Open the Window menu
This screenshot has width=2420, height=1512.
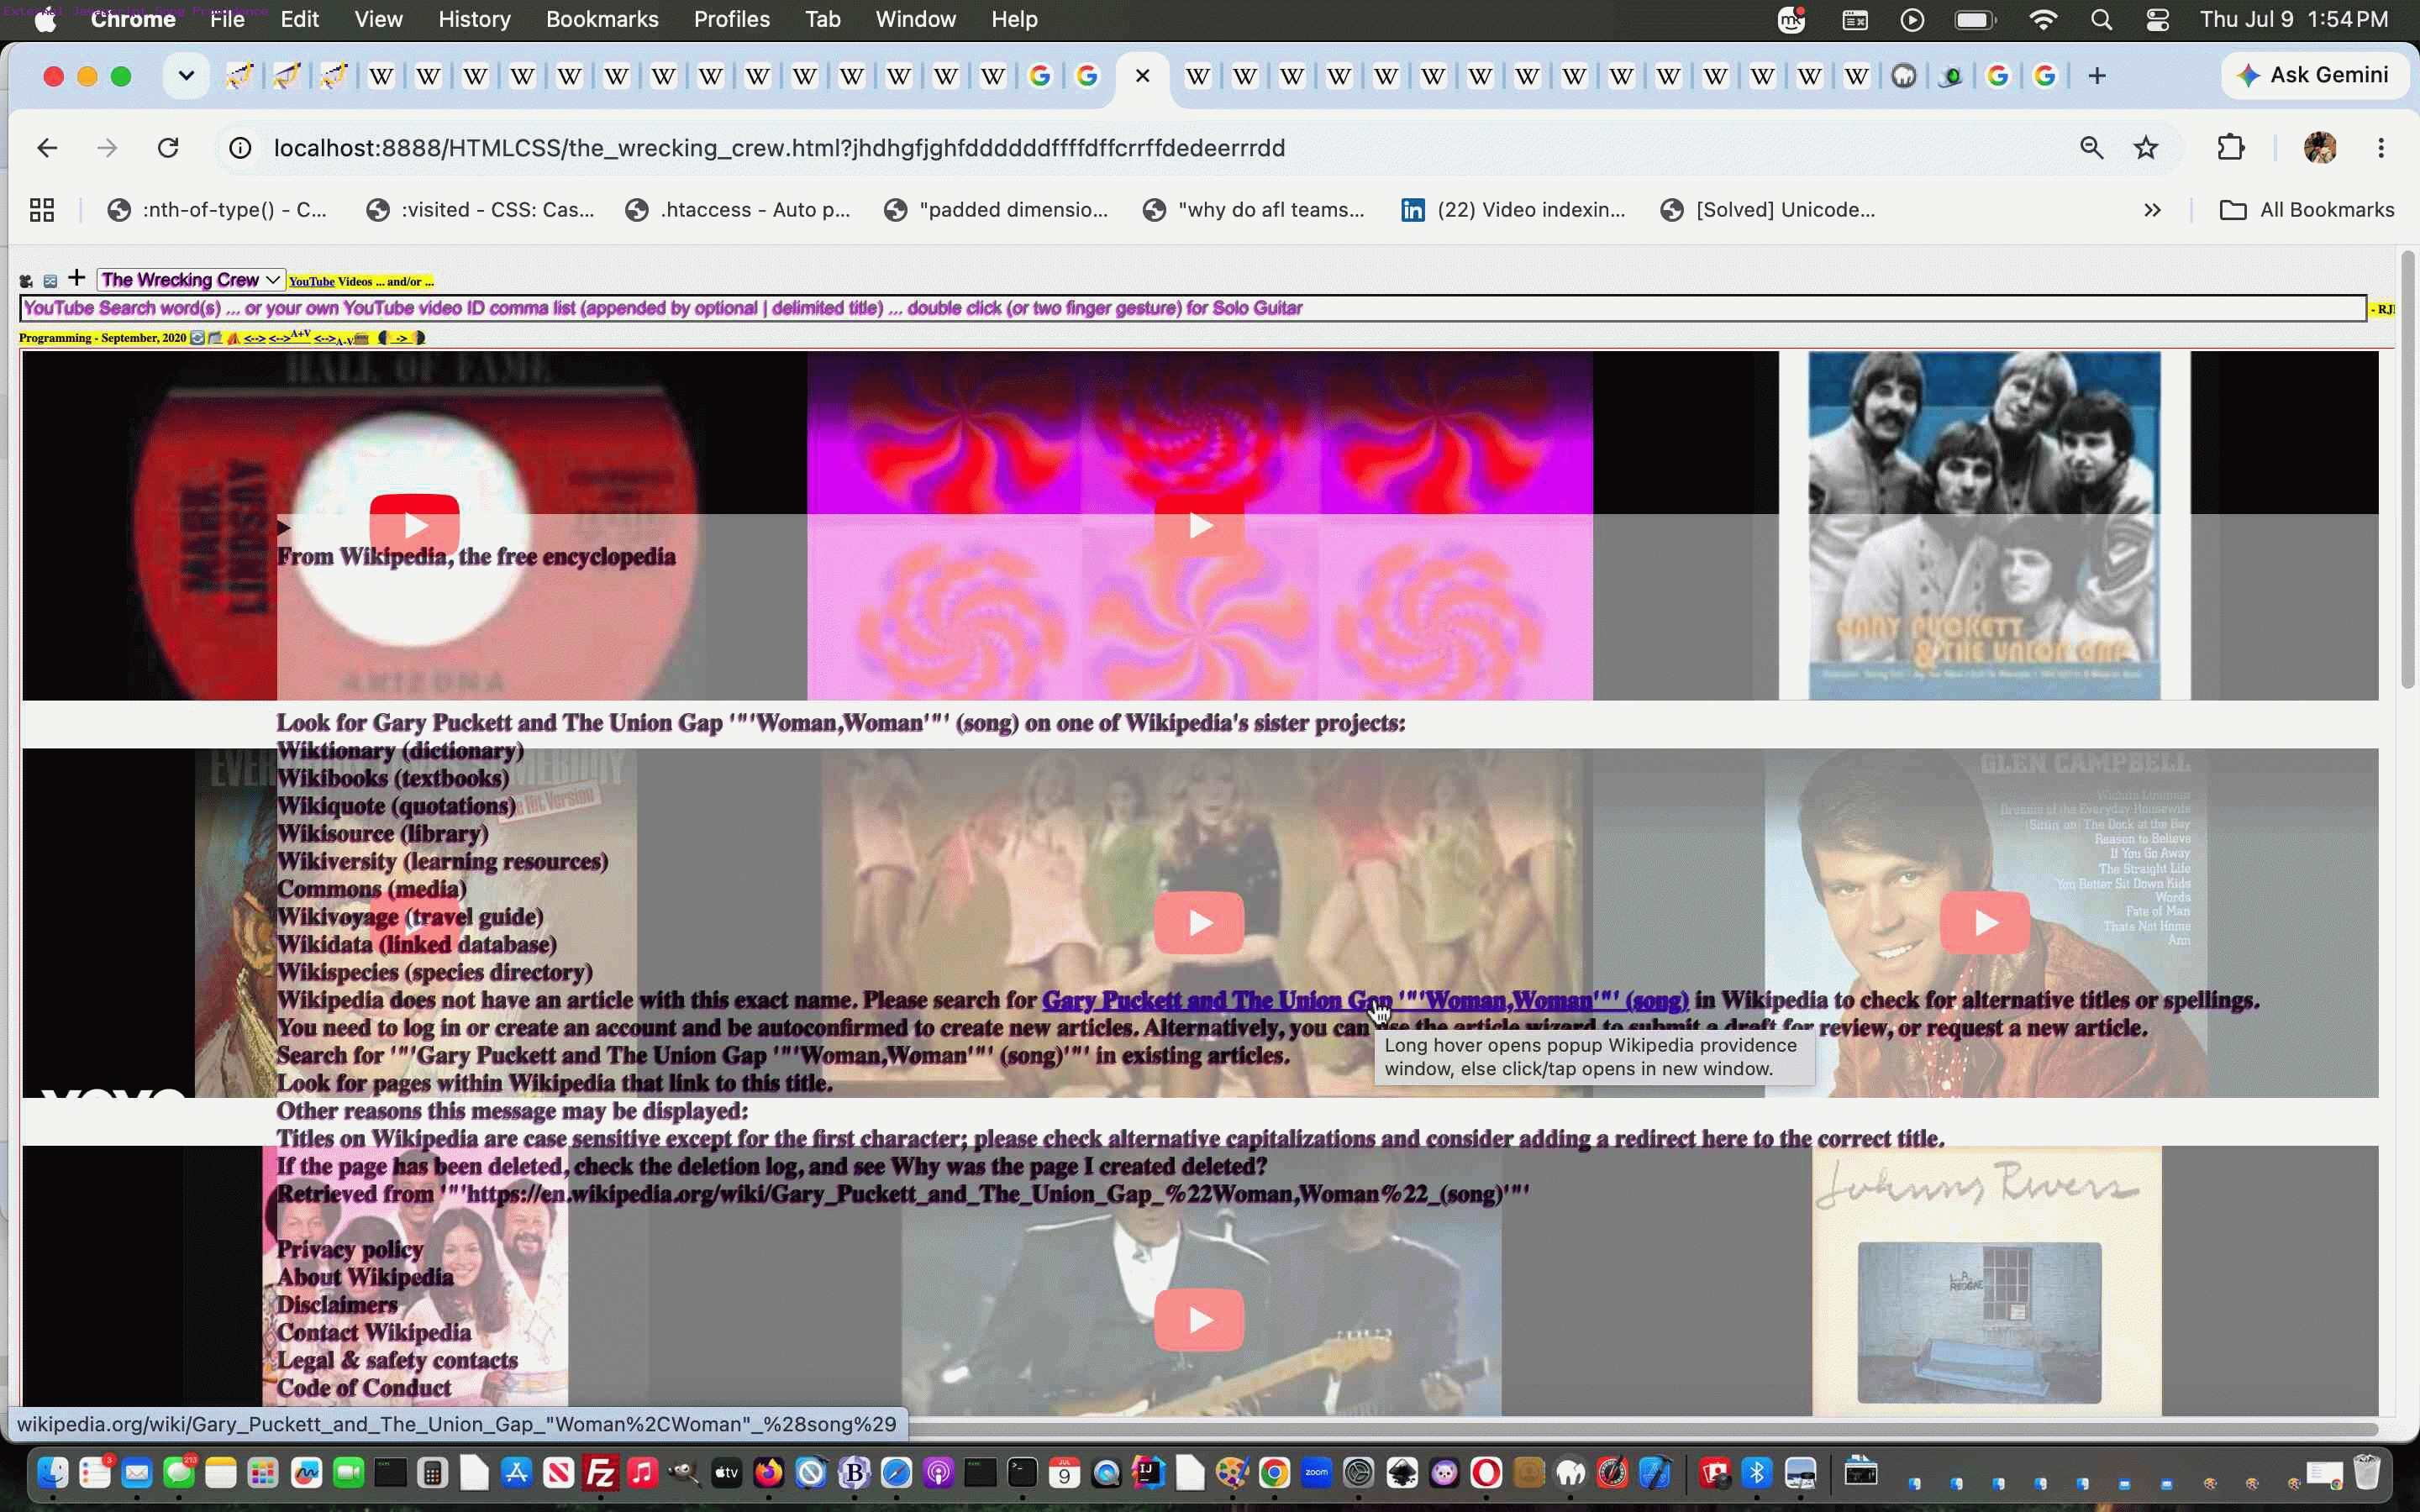[x=915, y=19]
